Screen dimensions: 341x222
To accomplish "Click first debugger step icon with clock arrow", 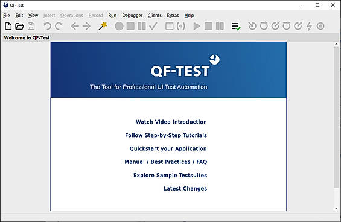I will [x=252, y=26].
